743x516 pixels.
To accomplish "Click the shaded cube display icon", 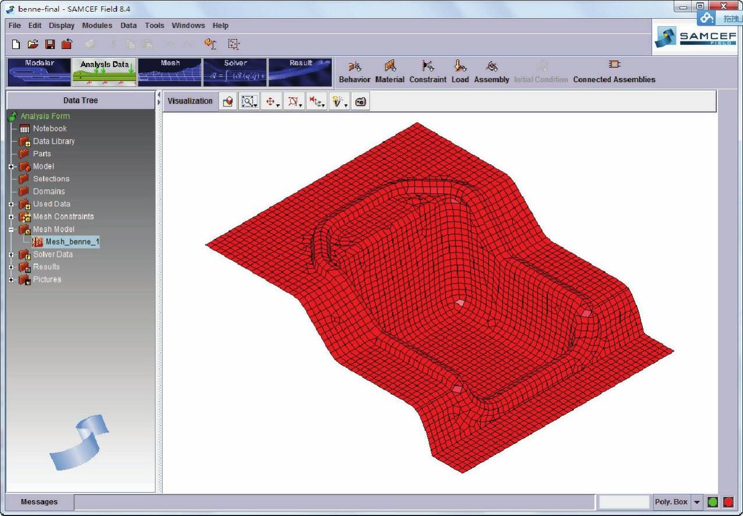I will coord(228,101).
